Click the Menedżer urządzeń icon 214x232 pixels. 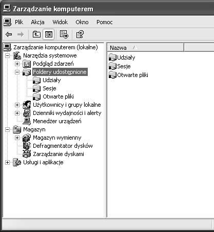pyautogui.click(x=27, y=121)
